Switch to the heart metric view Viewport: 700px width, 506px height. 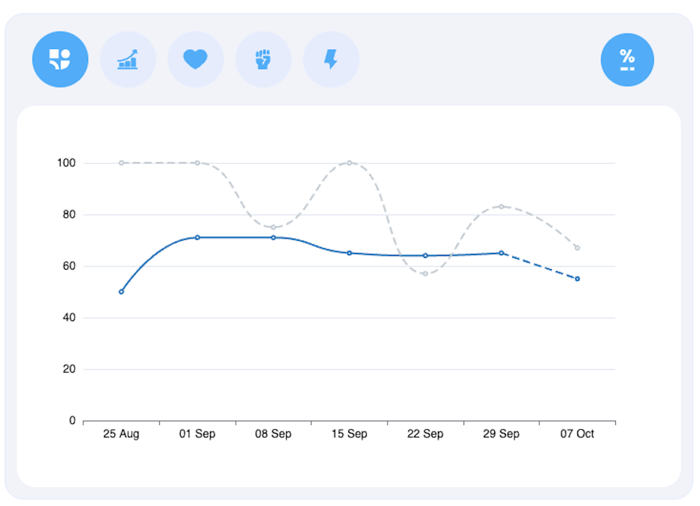(195, 59)
